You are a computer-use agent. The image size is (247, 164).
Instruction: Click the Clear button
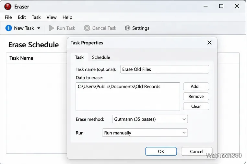click(196, 106)
